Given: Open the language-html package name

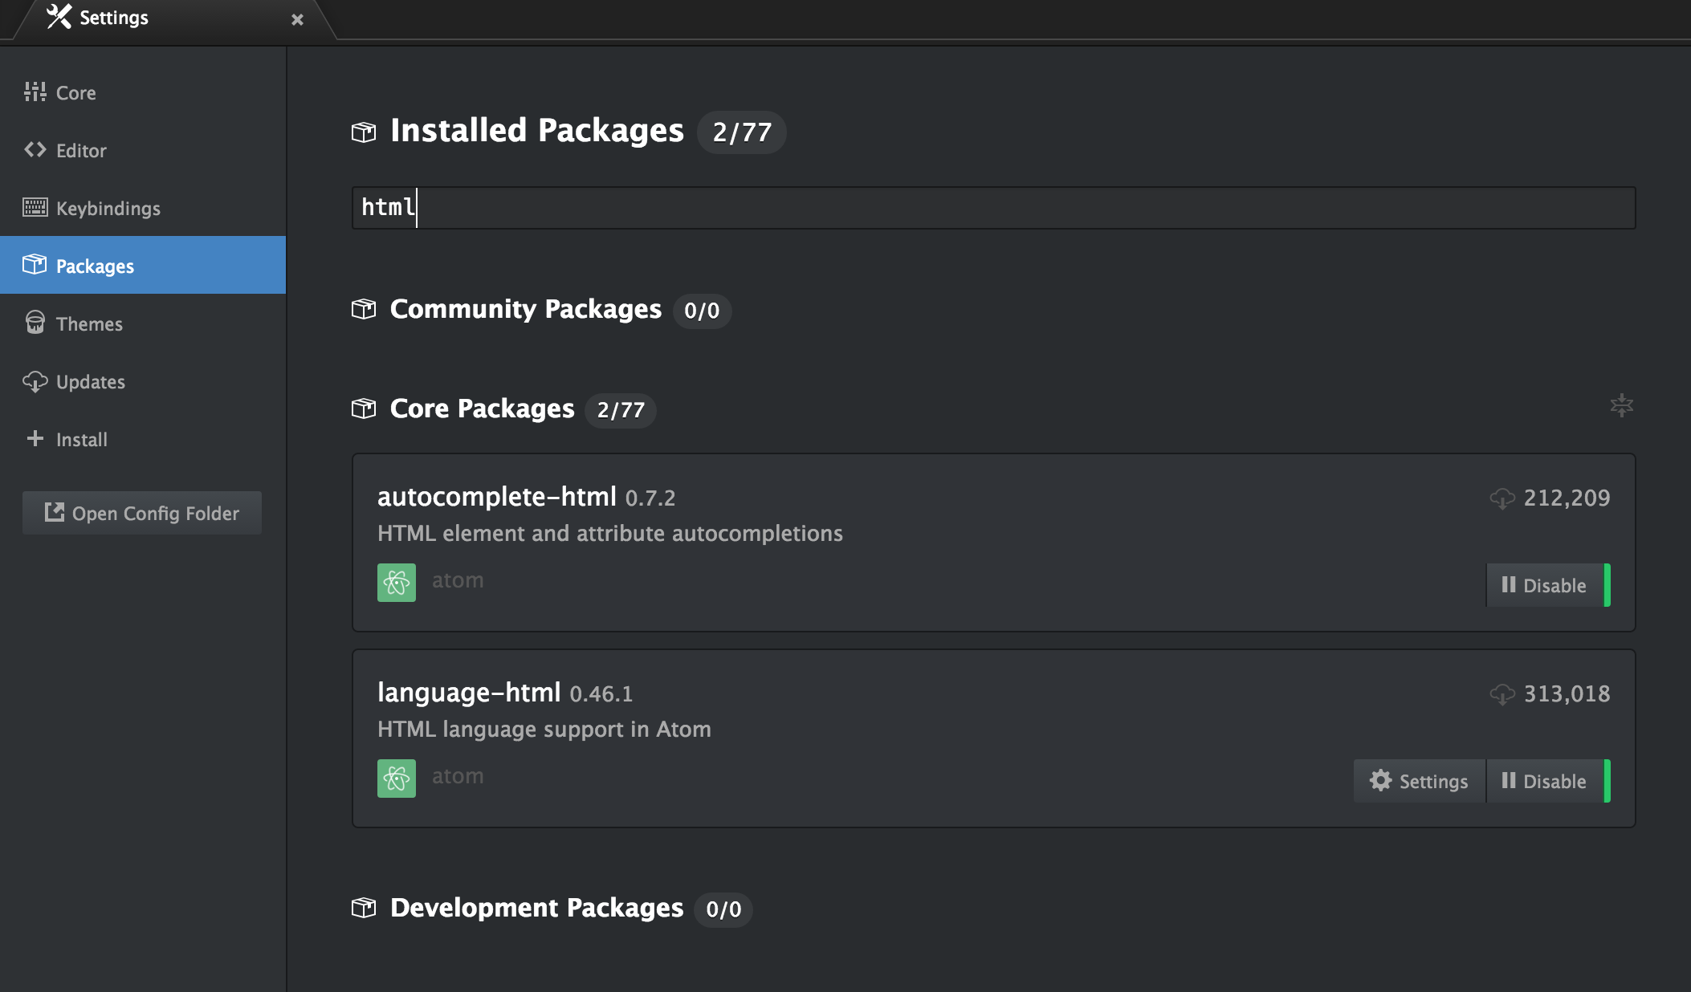Looking at the screenshot, I should click(469, 693).
